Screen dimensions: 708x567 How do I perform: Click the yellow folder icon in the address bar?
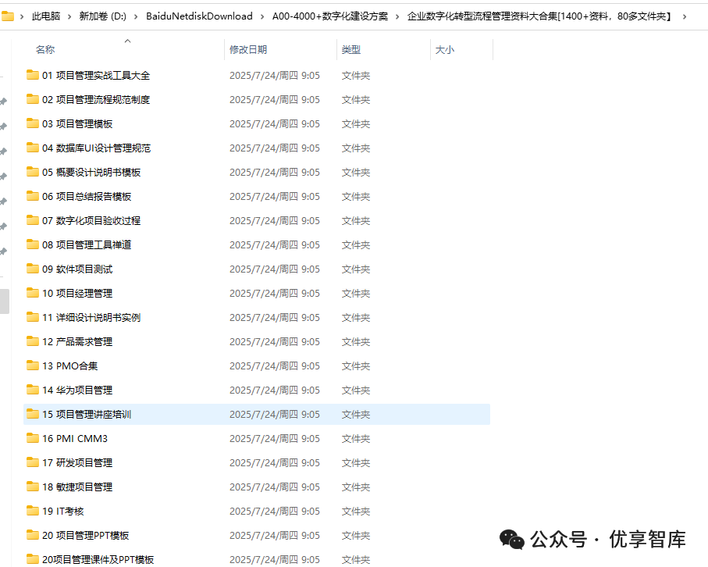tap(10, 14)
